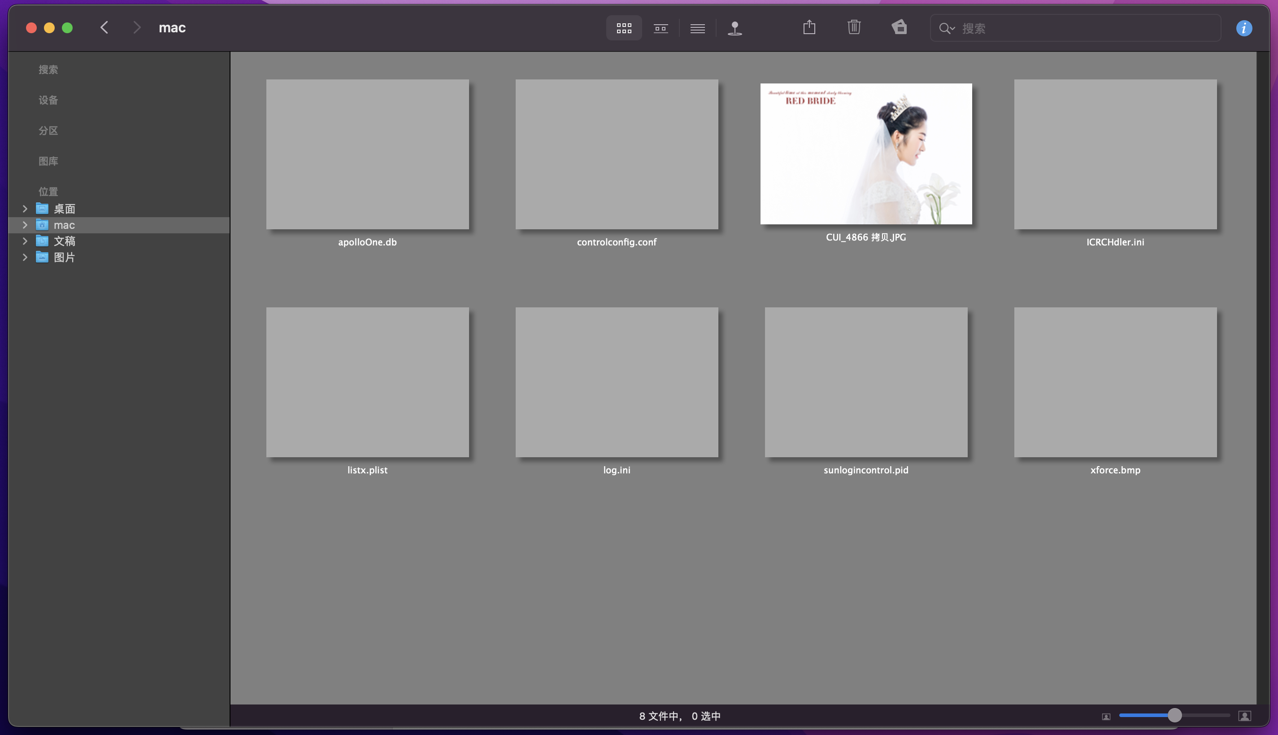
Task: Click the trash delete icon
Action: coord(854,27)
